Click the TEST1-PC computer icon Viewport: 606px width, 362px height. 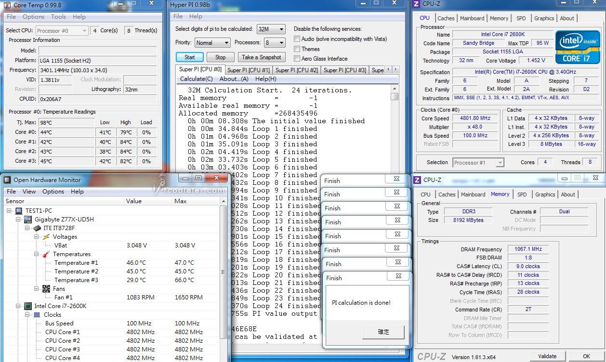click(19, 211)
